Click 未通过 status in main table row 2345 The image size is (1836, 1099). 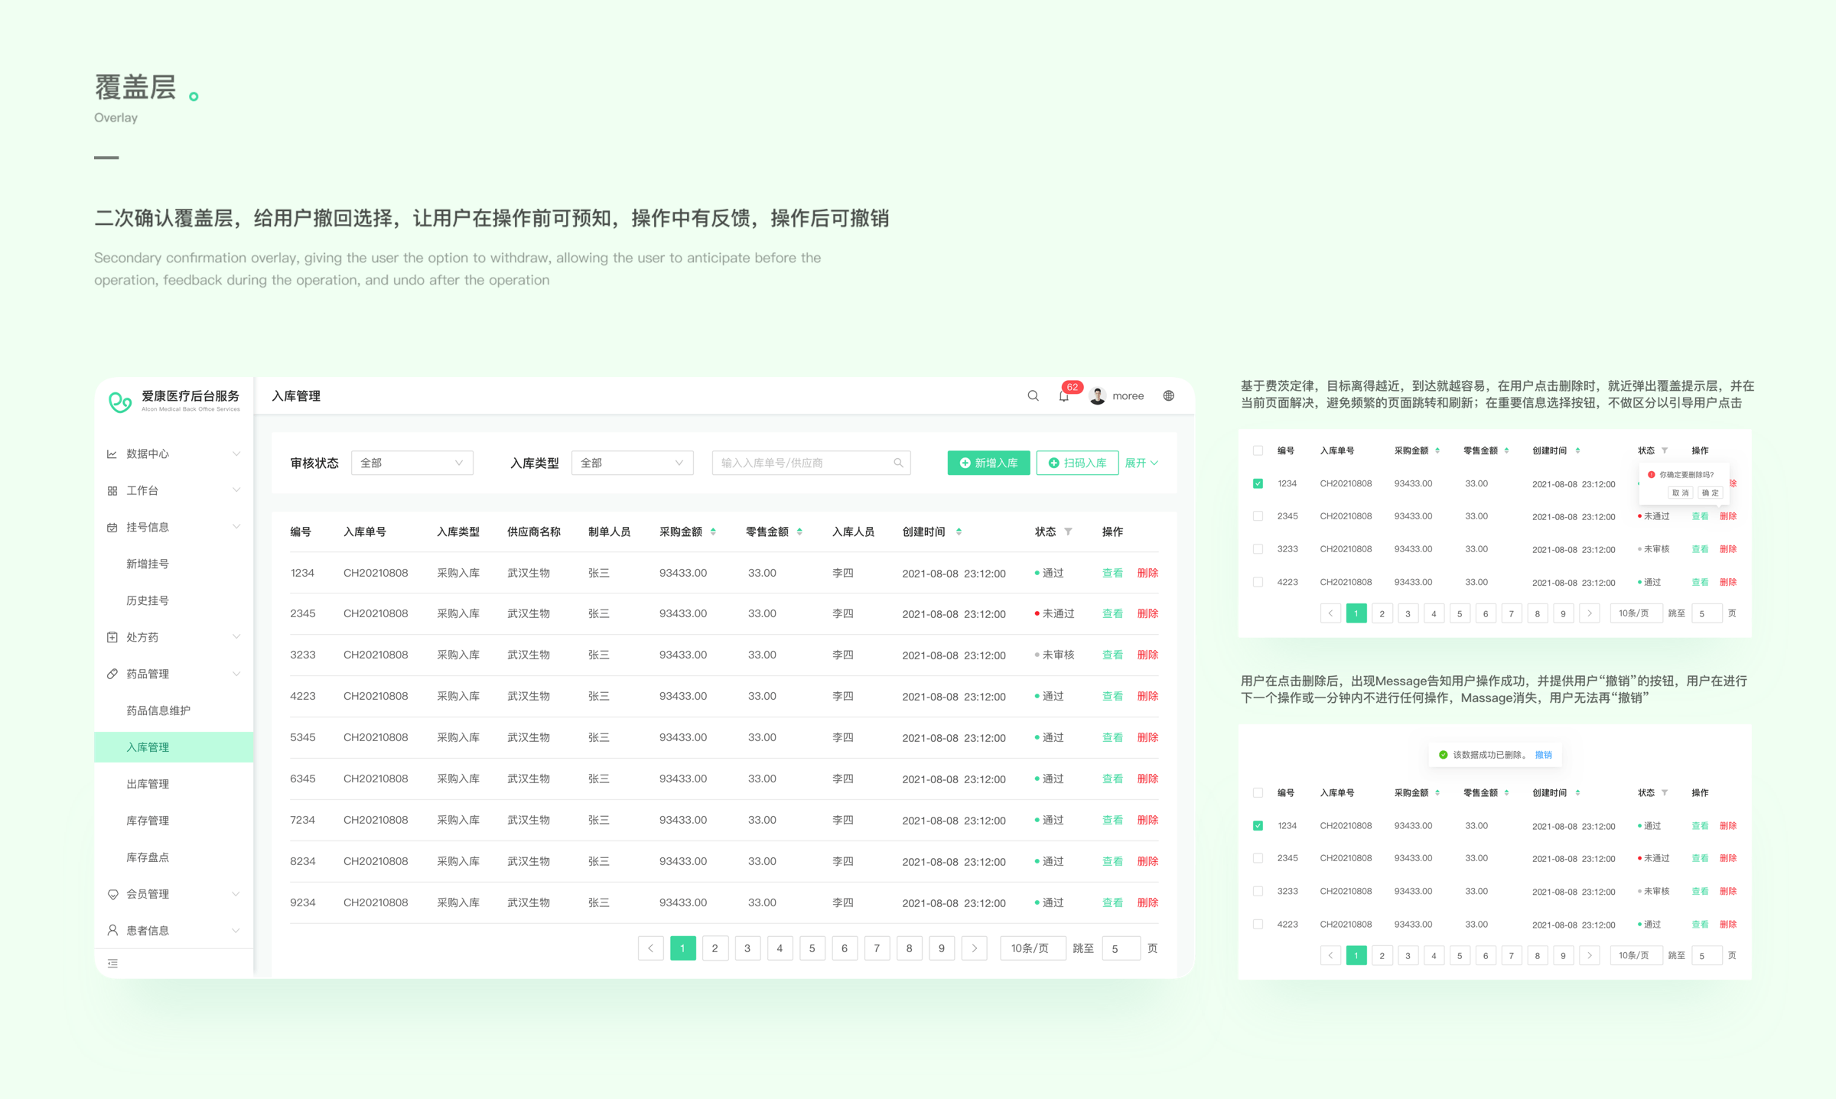point(1055,613)
